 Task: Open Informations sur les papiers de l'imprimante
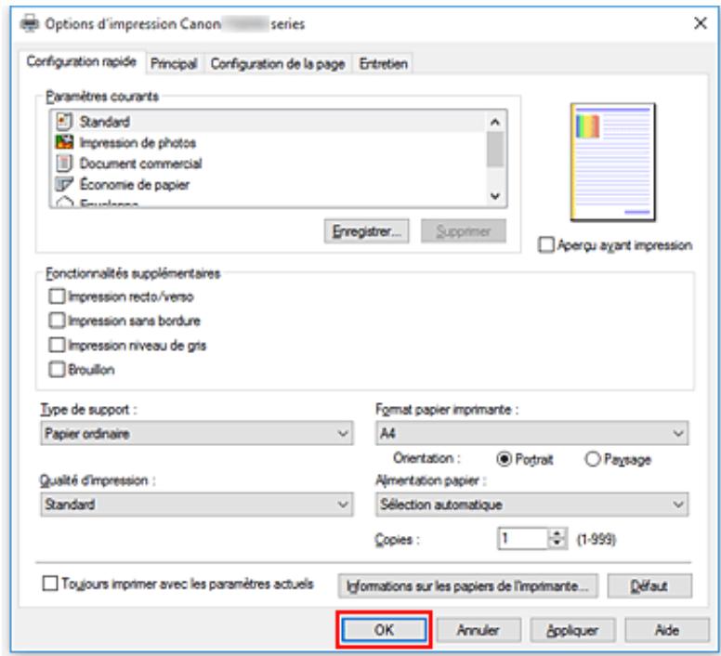(468, 585)
